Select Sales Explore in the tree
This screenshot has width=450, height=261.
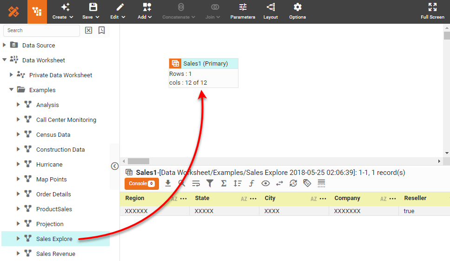pyautogui.click(x=54, y=239)
